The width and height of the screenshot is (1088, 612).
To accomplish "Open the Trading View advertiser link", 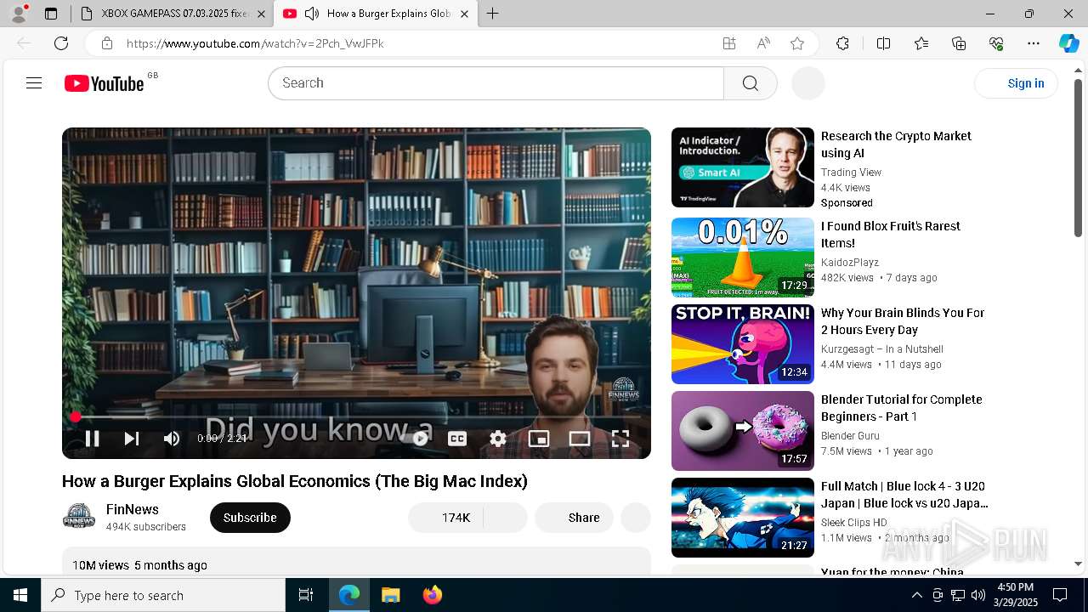I will click(851, 173).
